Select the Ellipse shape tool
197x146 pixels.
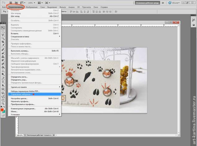click(x=3, y=89)
